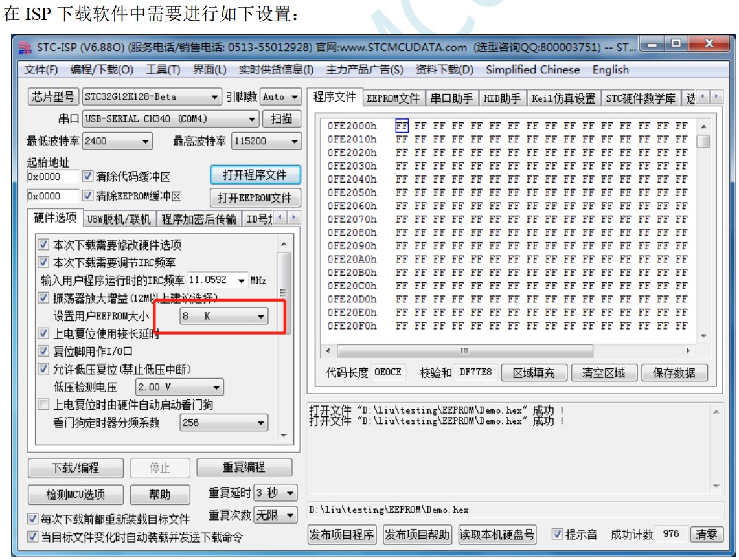739x560 pixels.
Task: Click right arrow next to ID号 tab
Action: (x=294, y=217)
